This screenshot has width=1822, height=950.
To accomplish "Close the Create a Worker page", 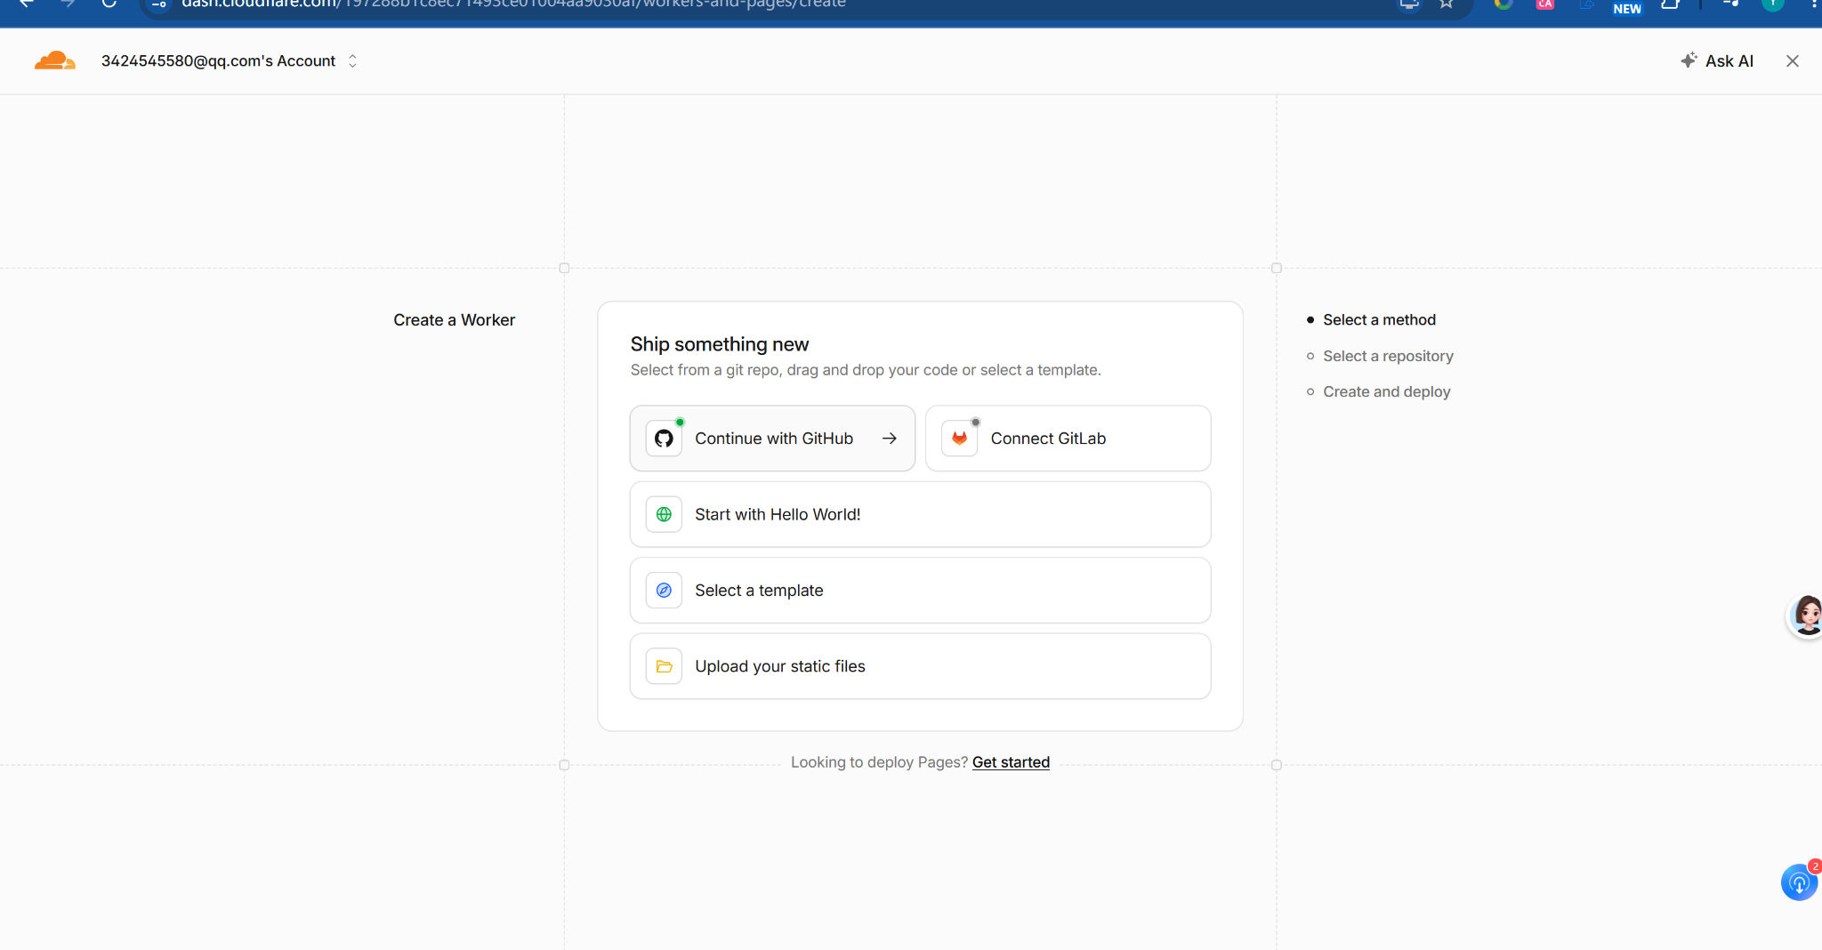I will click(x=1792, y=60).
